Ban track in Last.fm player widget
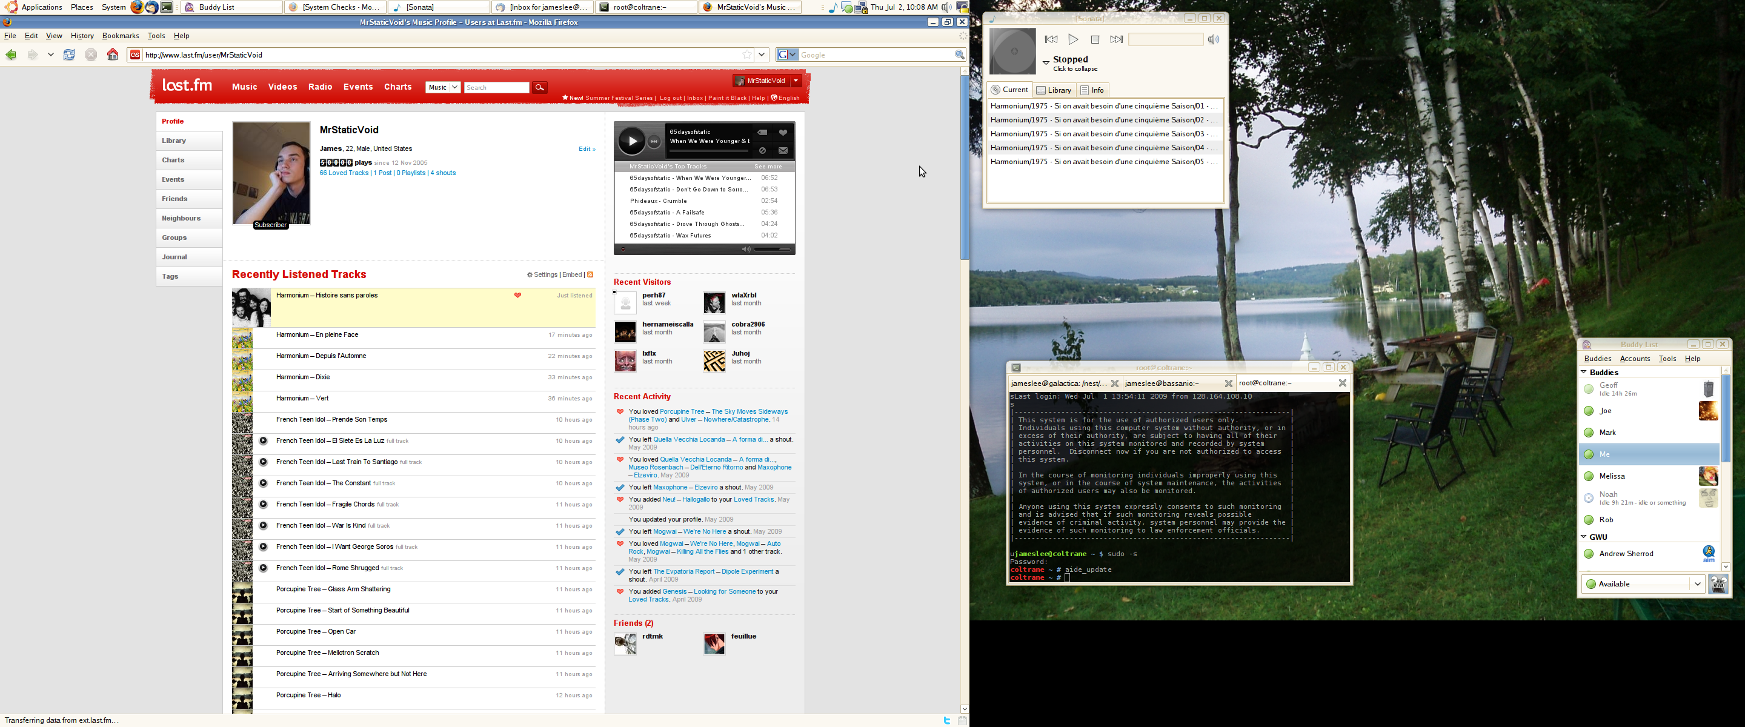The width and height of the screenshot is (1745, 727). pyautogui.click(x=763, y=150)
